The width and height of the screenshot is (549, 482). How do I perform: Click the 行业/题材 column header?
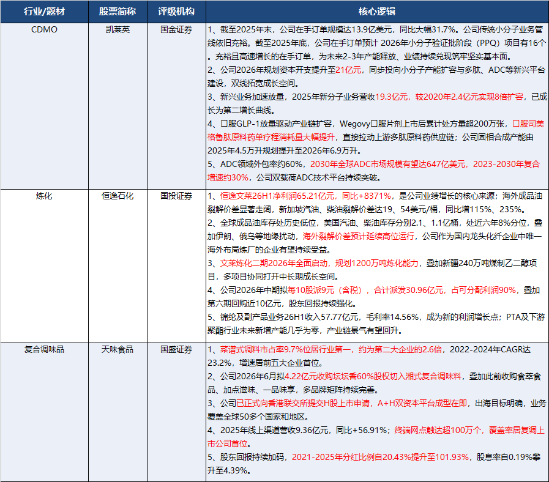coord(44,12)
